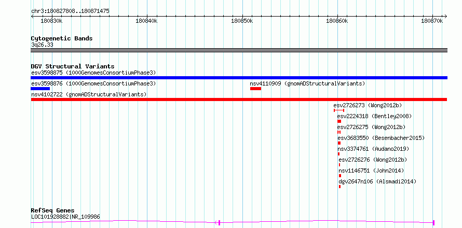The width and height of the screenshot is (462, 228).
Task: Click the esv3683550 (Besenbacher2015) label
Action: tap(381, 138)
